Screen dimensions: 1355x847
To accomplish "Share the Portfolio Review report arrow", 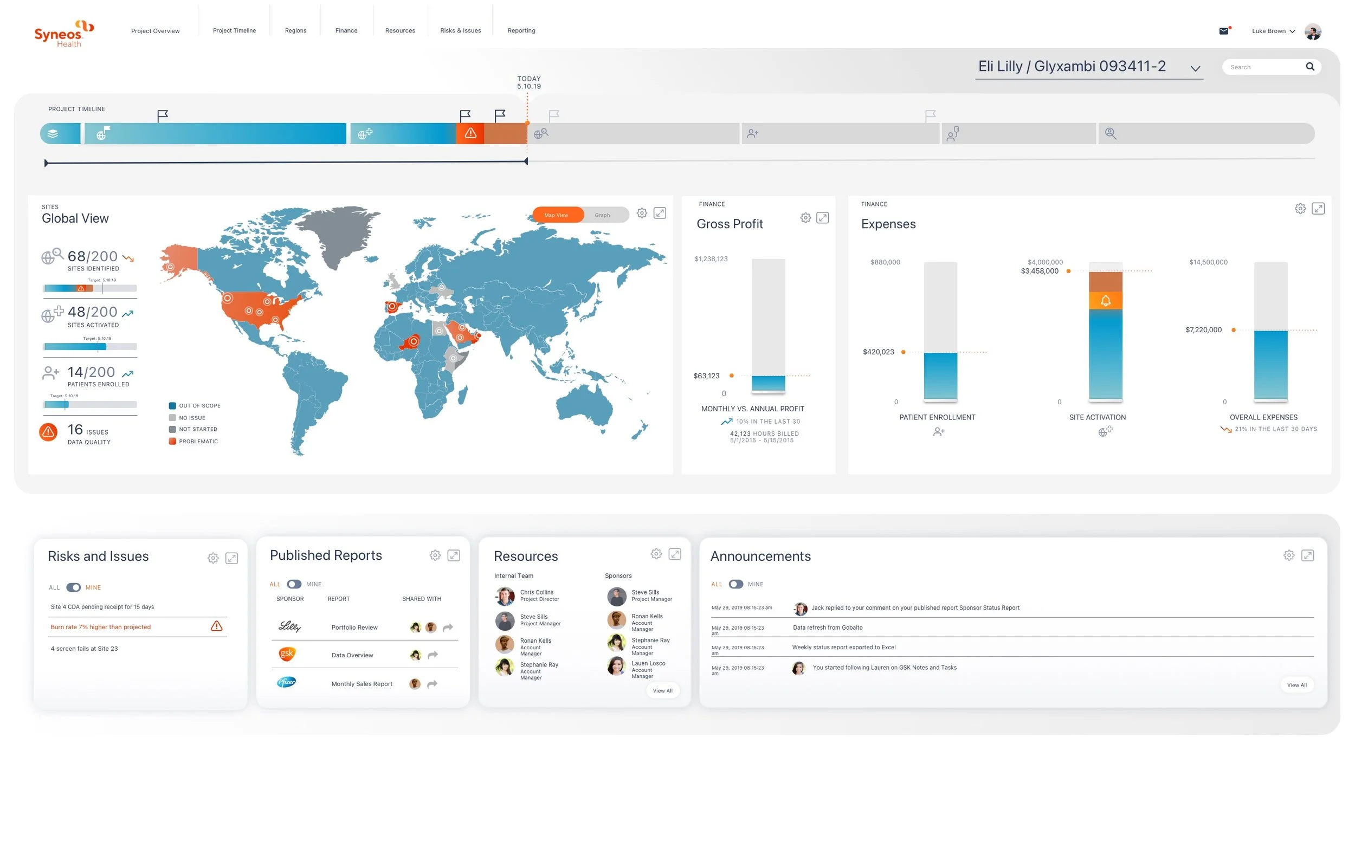I will coord(448,628).
